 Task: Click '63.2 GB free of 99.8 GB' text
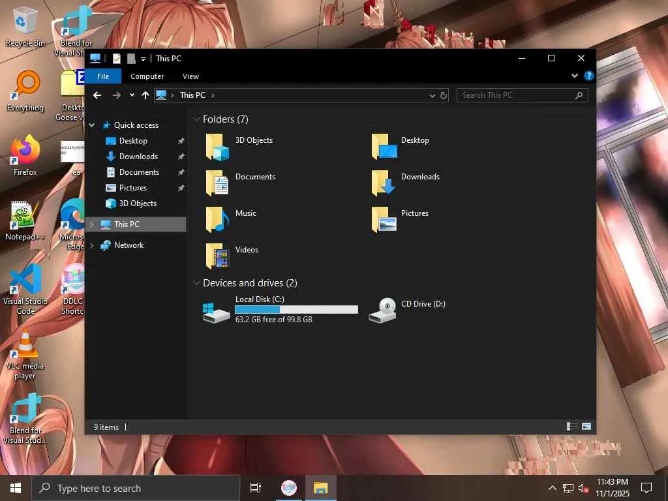[274, 320]
